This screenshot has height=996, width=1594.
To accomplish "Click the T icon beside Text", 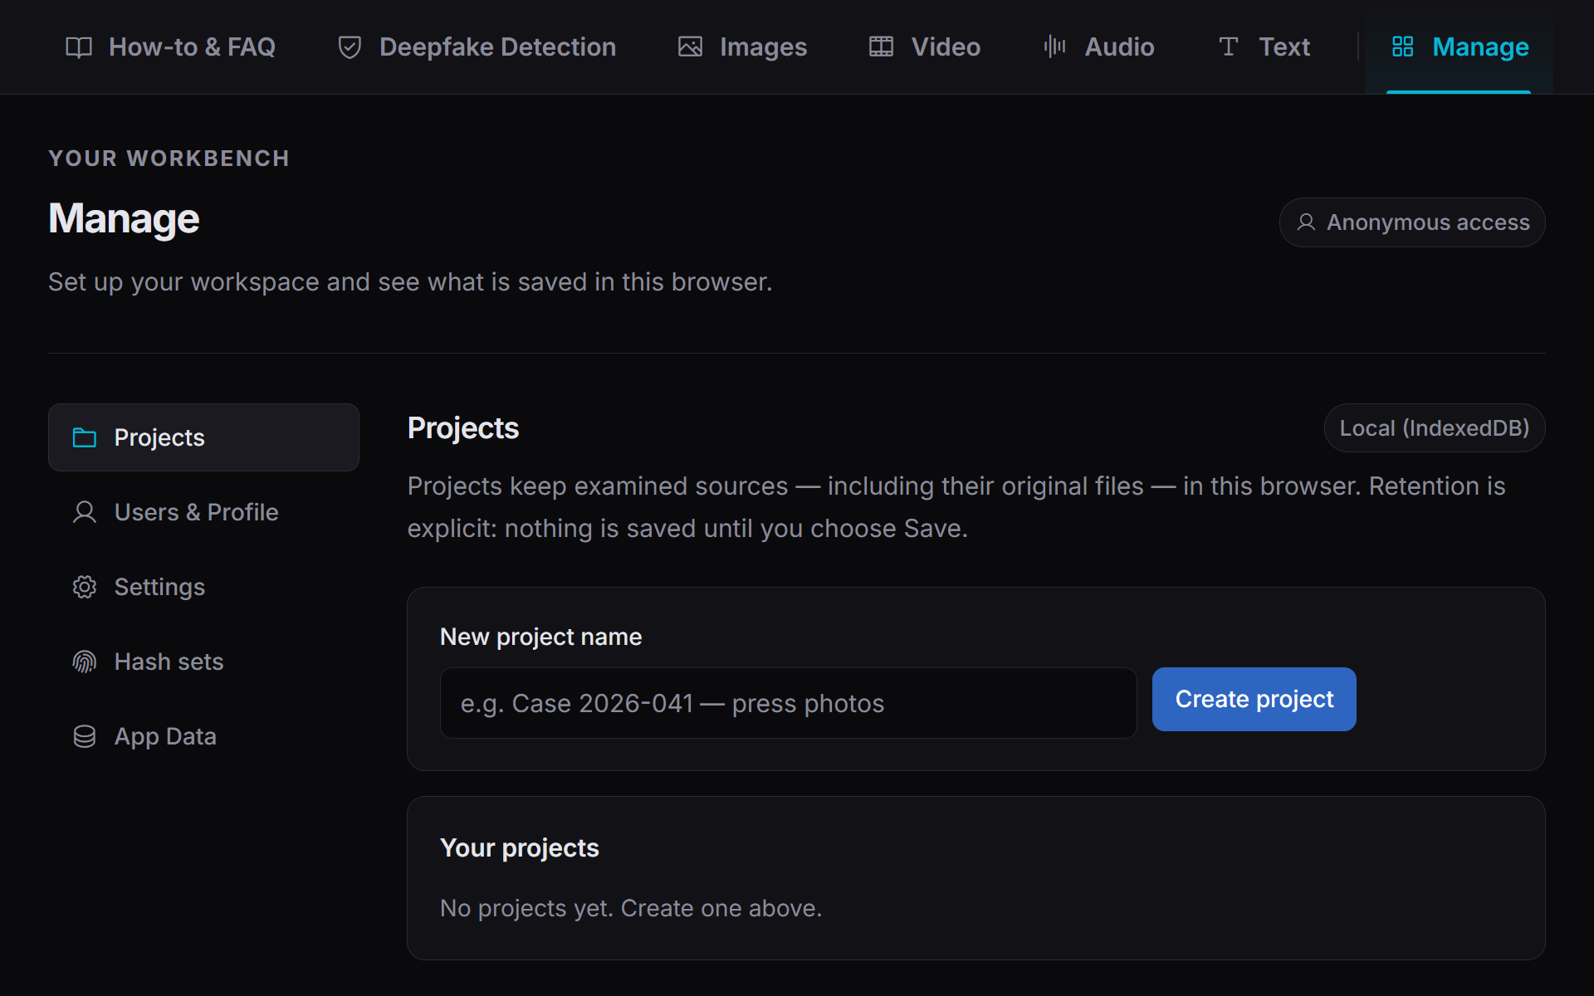I will point(1228,46).
